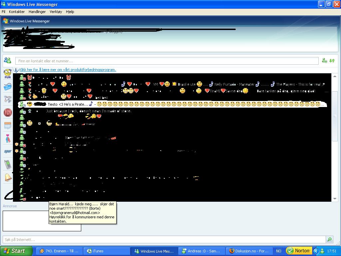Click in the 'Finn en kontakt' search field

coord(167,61)
